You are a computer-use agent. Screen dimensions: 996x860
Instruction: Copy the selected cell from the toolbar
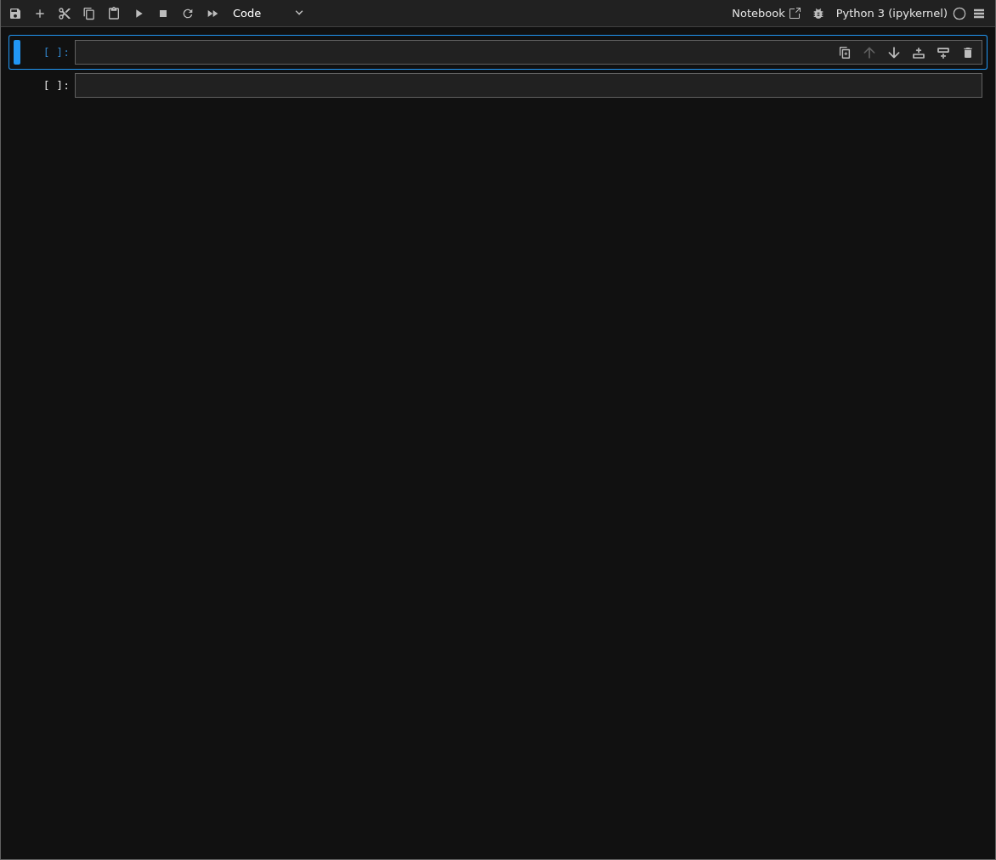tap(89, 14)
